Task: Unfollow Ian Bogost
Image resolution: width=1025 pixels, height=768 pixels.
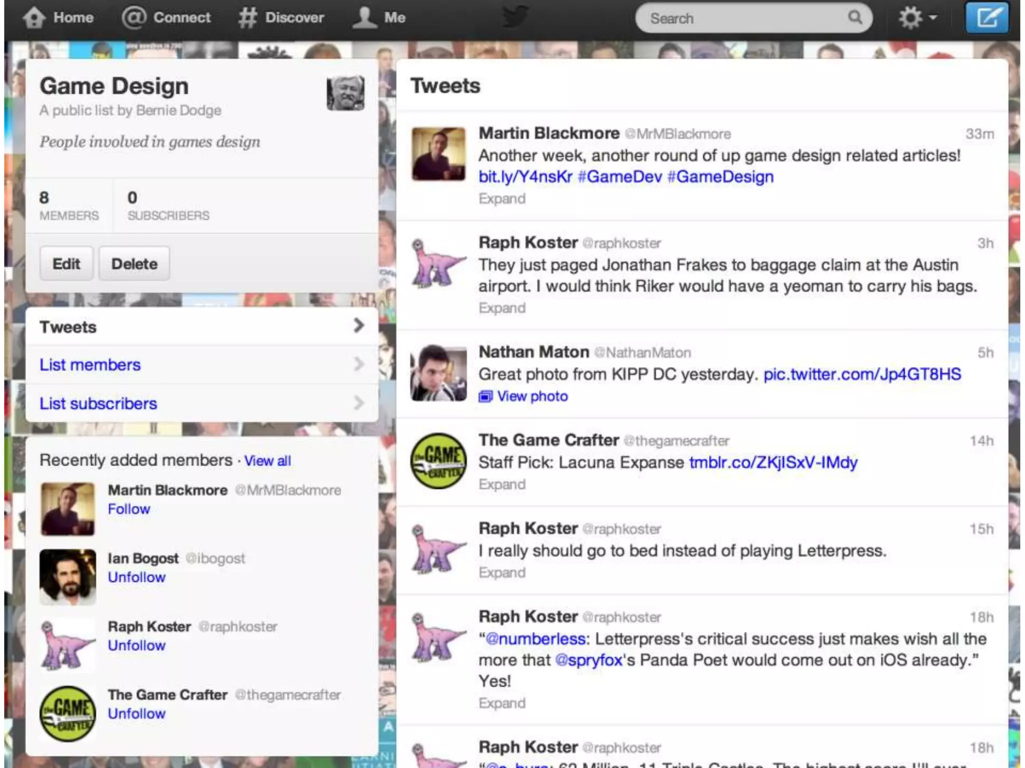Action: [137, 577]
